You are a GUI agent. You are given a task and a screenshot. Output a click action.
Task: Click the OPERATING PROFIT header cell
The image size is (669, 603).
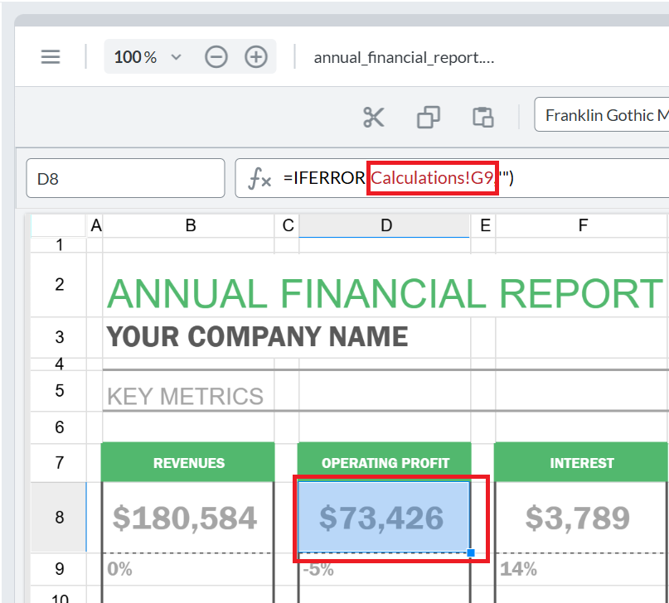click(385, 463)
